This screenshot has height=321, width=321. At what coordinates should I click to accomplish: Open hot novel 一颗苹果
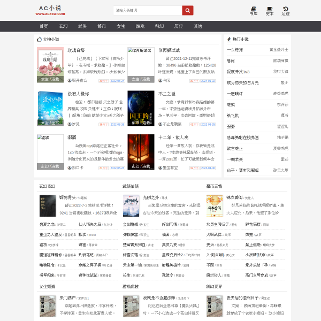tap(235, 159)
